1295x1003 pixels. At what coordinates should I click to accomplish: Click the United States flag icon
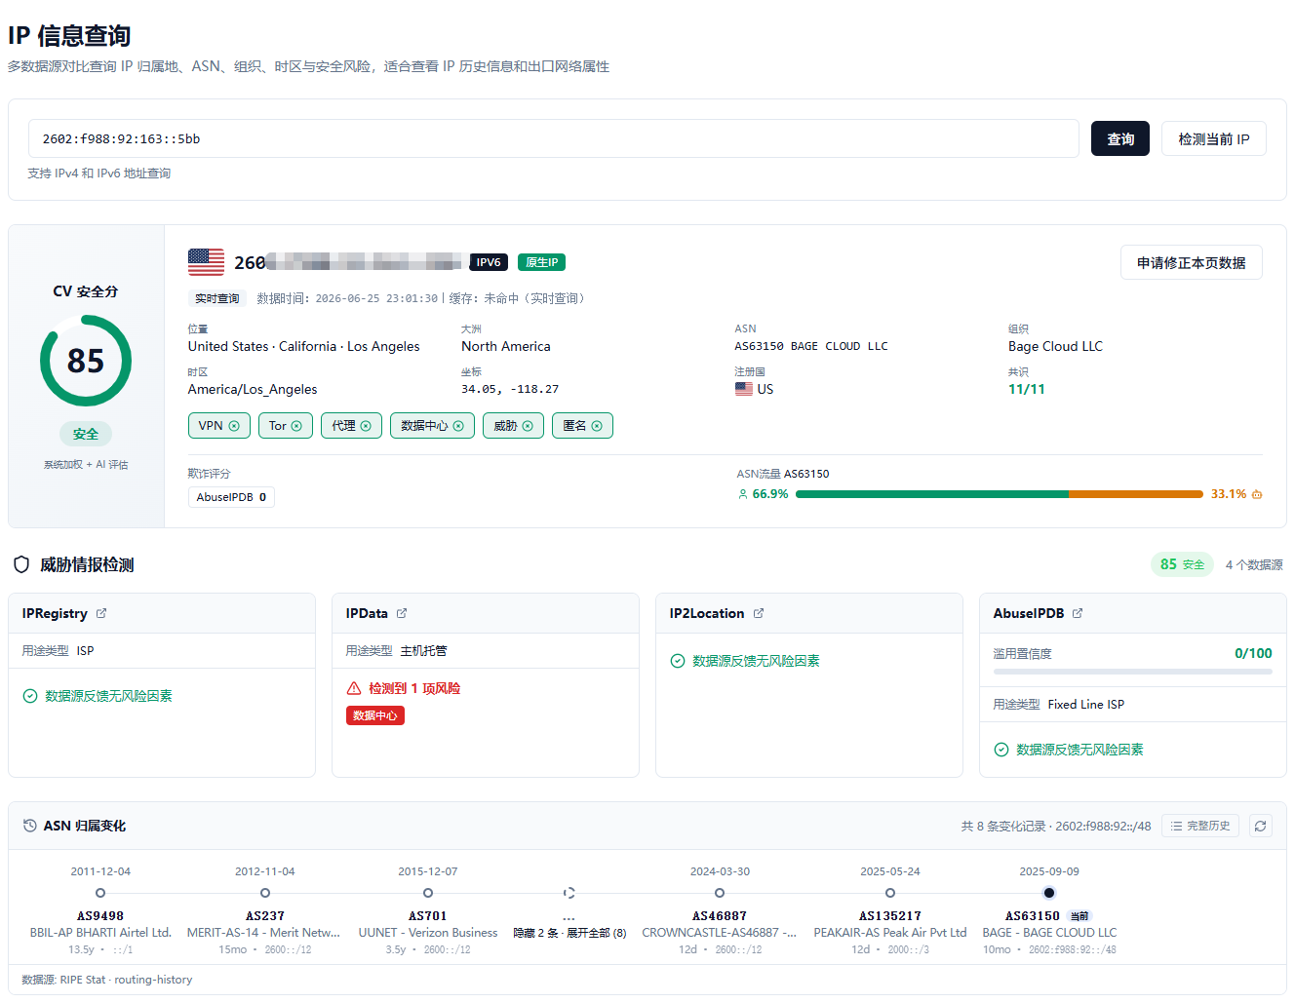[206, 262]
